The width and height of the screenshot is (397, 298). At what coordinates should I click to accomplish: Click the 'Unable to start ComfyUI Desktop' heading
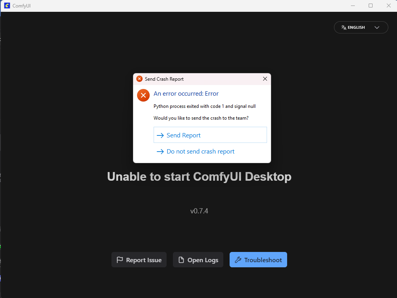(199, 177)
